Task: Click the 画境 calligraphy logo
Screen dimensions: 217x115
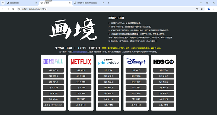Action: click(73, 29)
